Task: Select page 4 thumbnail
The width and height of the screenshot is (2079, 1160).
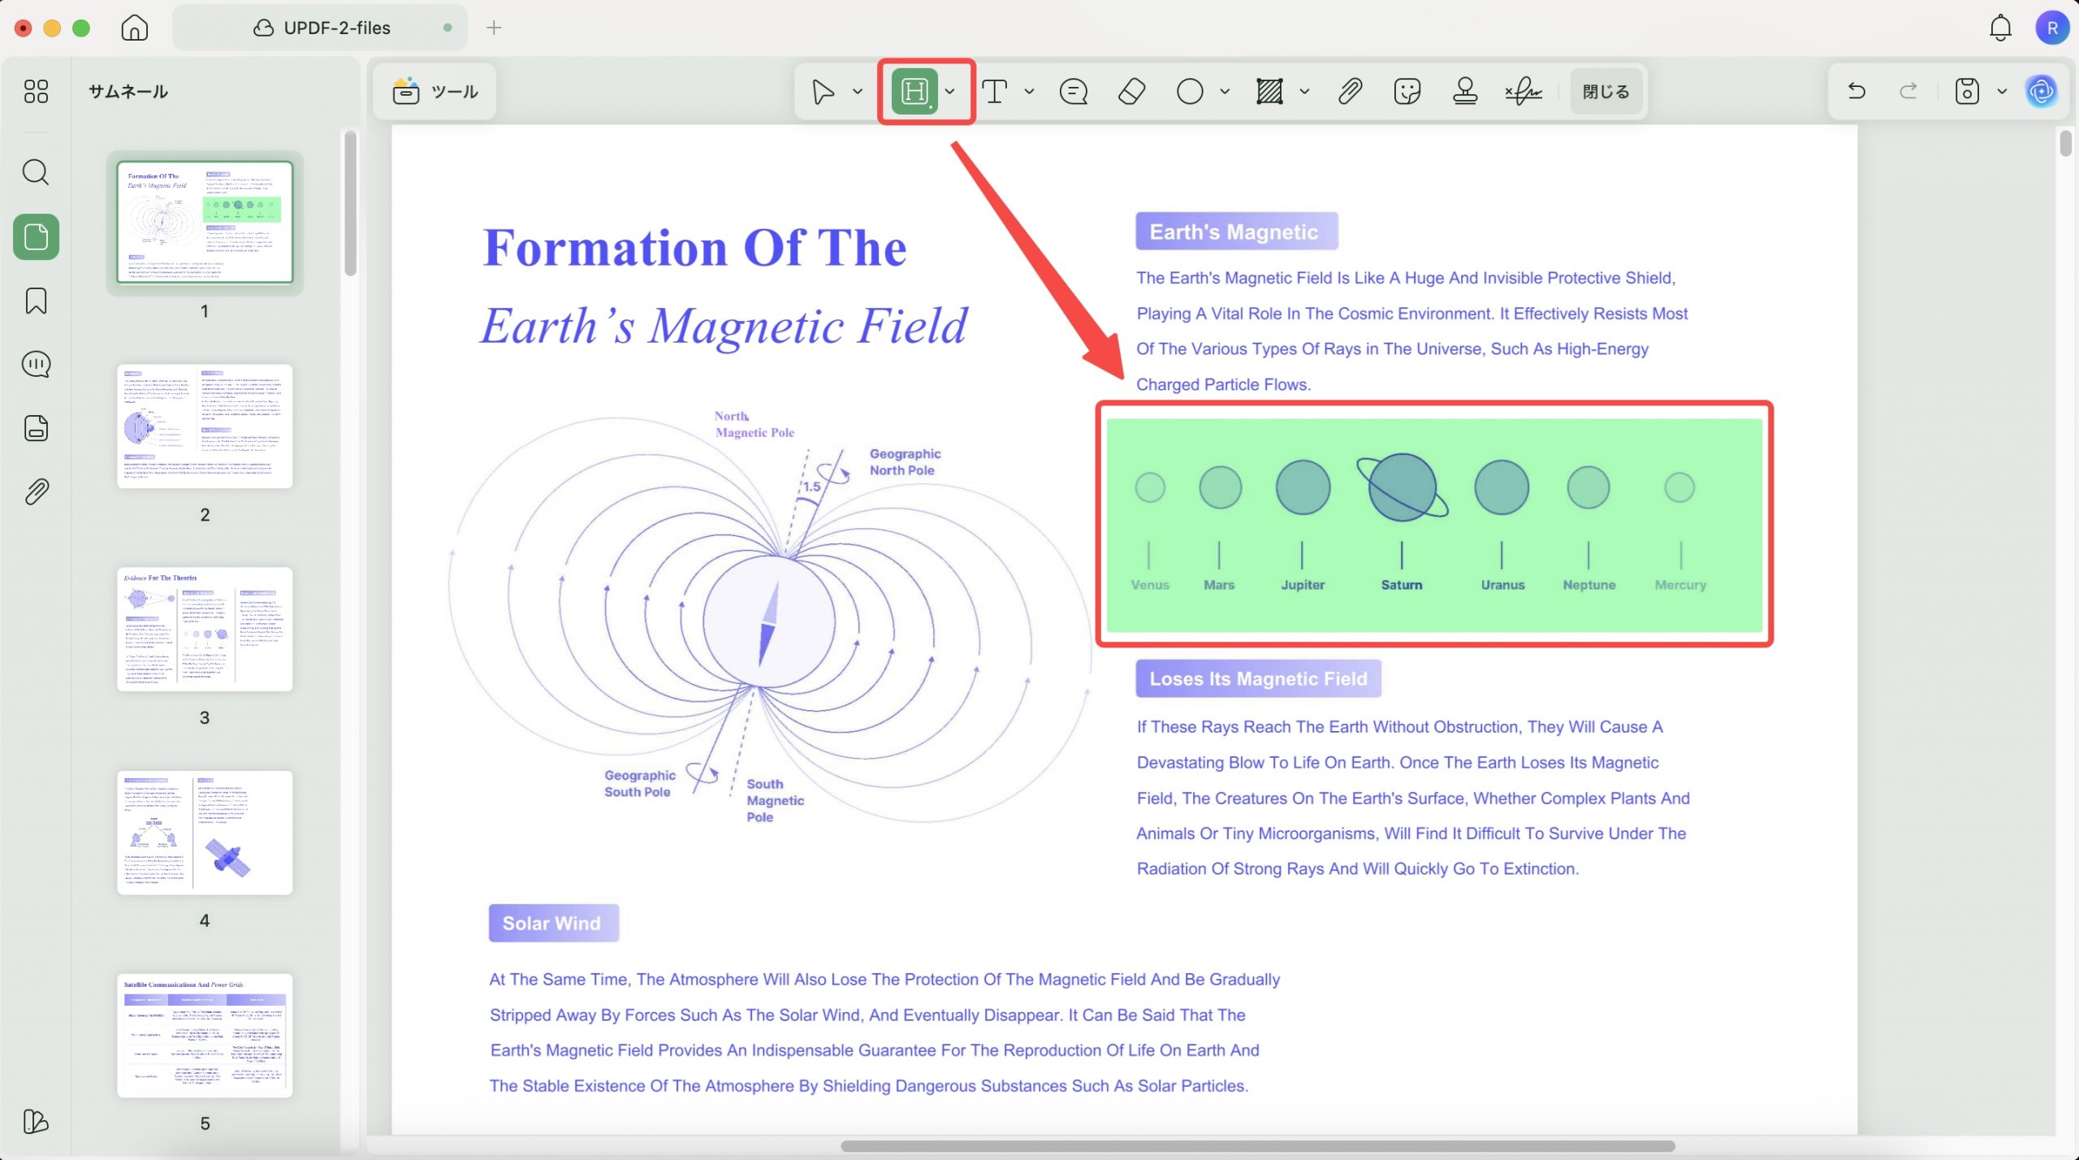Action: [205, 833]
